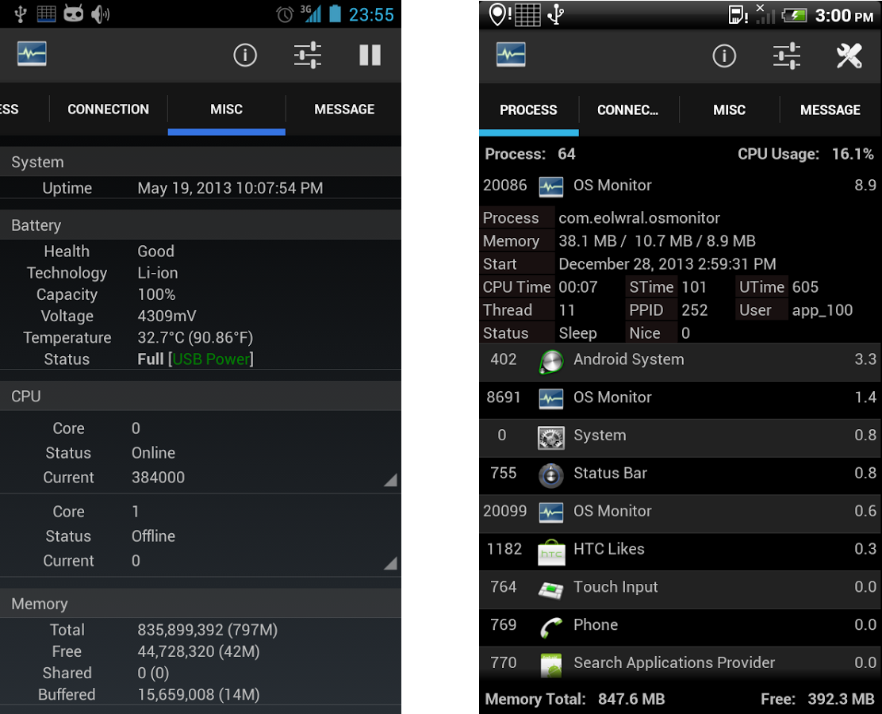The image size is (882, 714).
Task: Tap the HTC Likes process icon
Action: 551,552
